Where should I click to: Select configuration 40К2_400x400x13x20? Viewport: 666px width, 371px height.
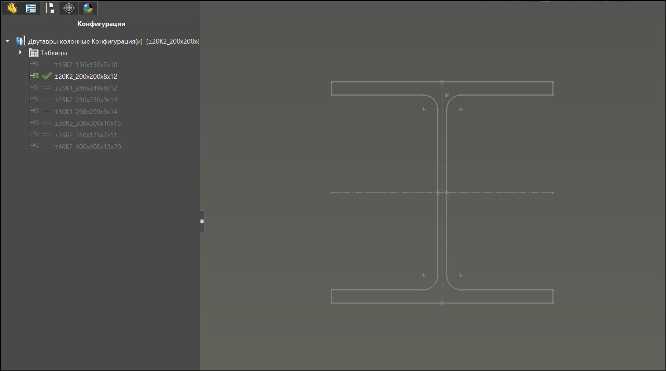pyautogui.click(x=88, y=147)
